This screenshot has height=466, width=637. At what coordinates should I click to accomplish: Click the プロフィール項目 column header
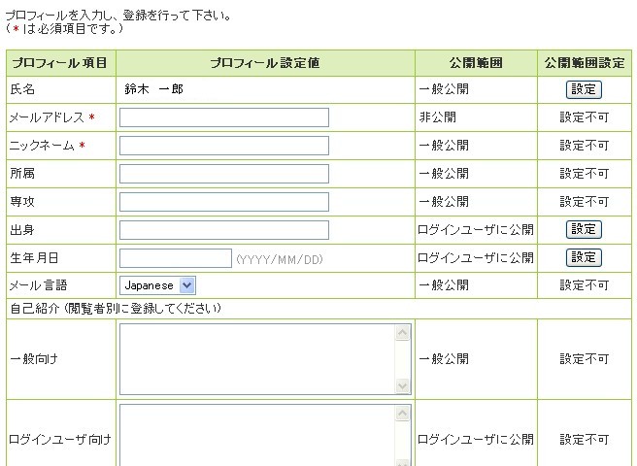[60, 63]
